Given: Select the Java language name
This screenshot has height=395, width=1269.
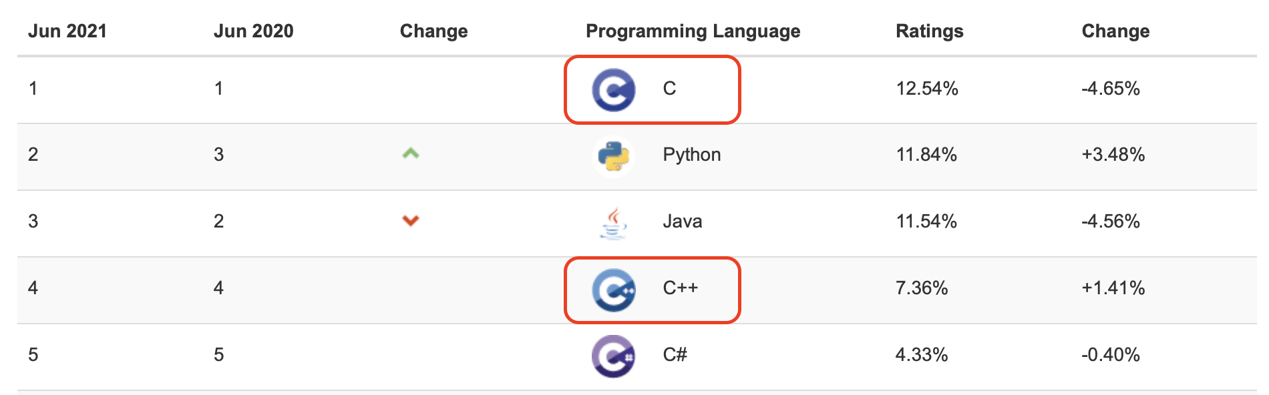Looking at the screenshot, I should [682, 222].
